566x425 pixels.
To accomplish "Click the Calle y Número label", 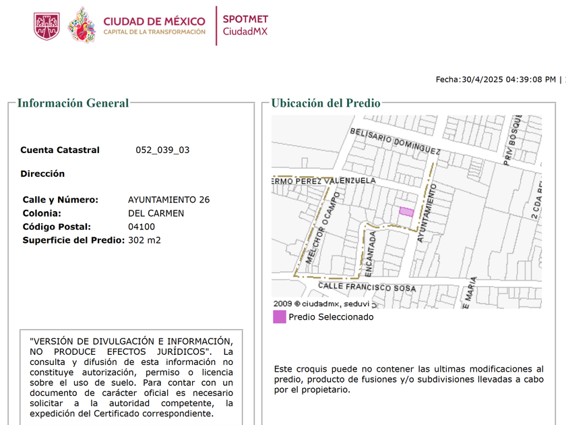I will point(60,200).
